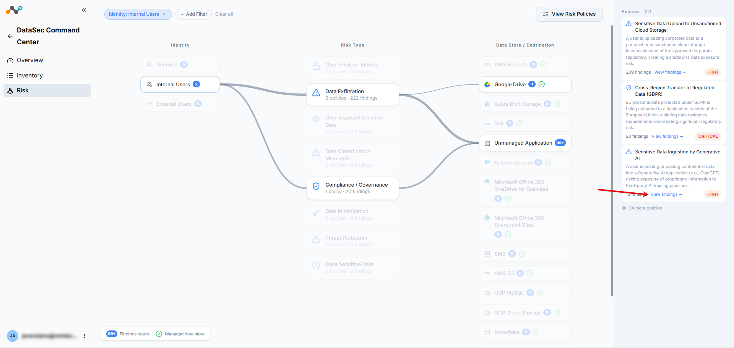Click the Google Drive findings count badge
The width and height of the screenshot is (734, 348).
[x=532, y=84]
